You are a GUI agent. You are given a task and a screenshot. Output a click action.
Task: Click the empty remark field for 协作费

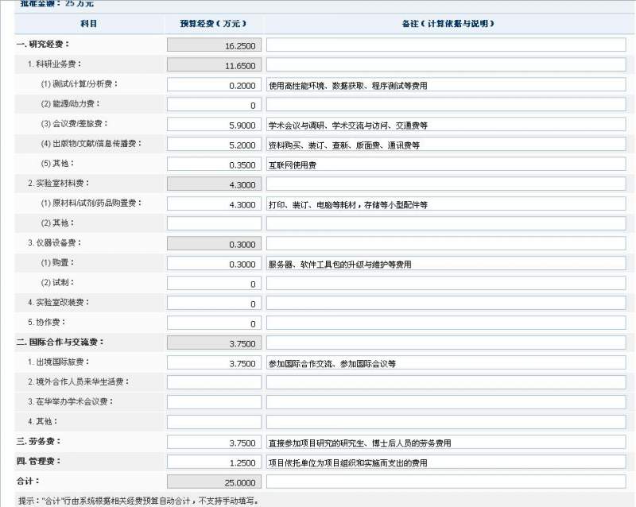point(446,323)
